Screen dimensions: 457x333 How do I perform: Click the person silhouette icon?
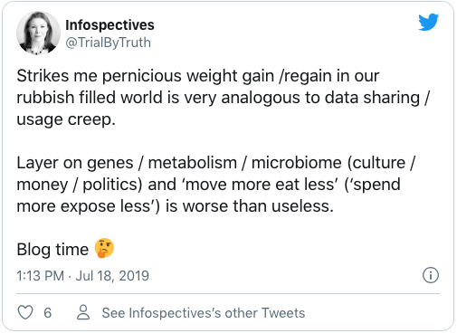[x=83, y=312]
